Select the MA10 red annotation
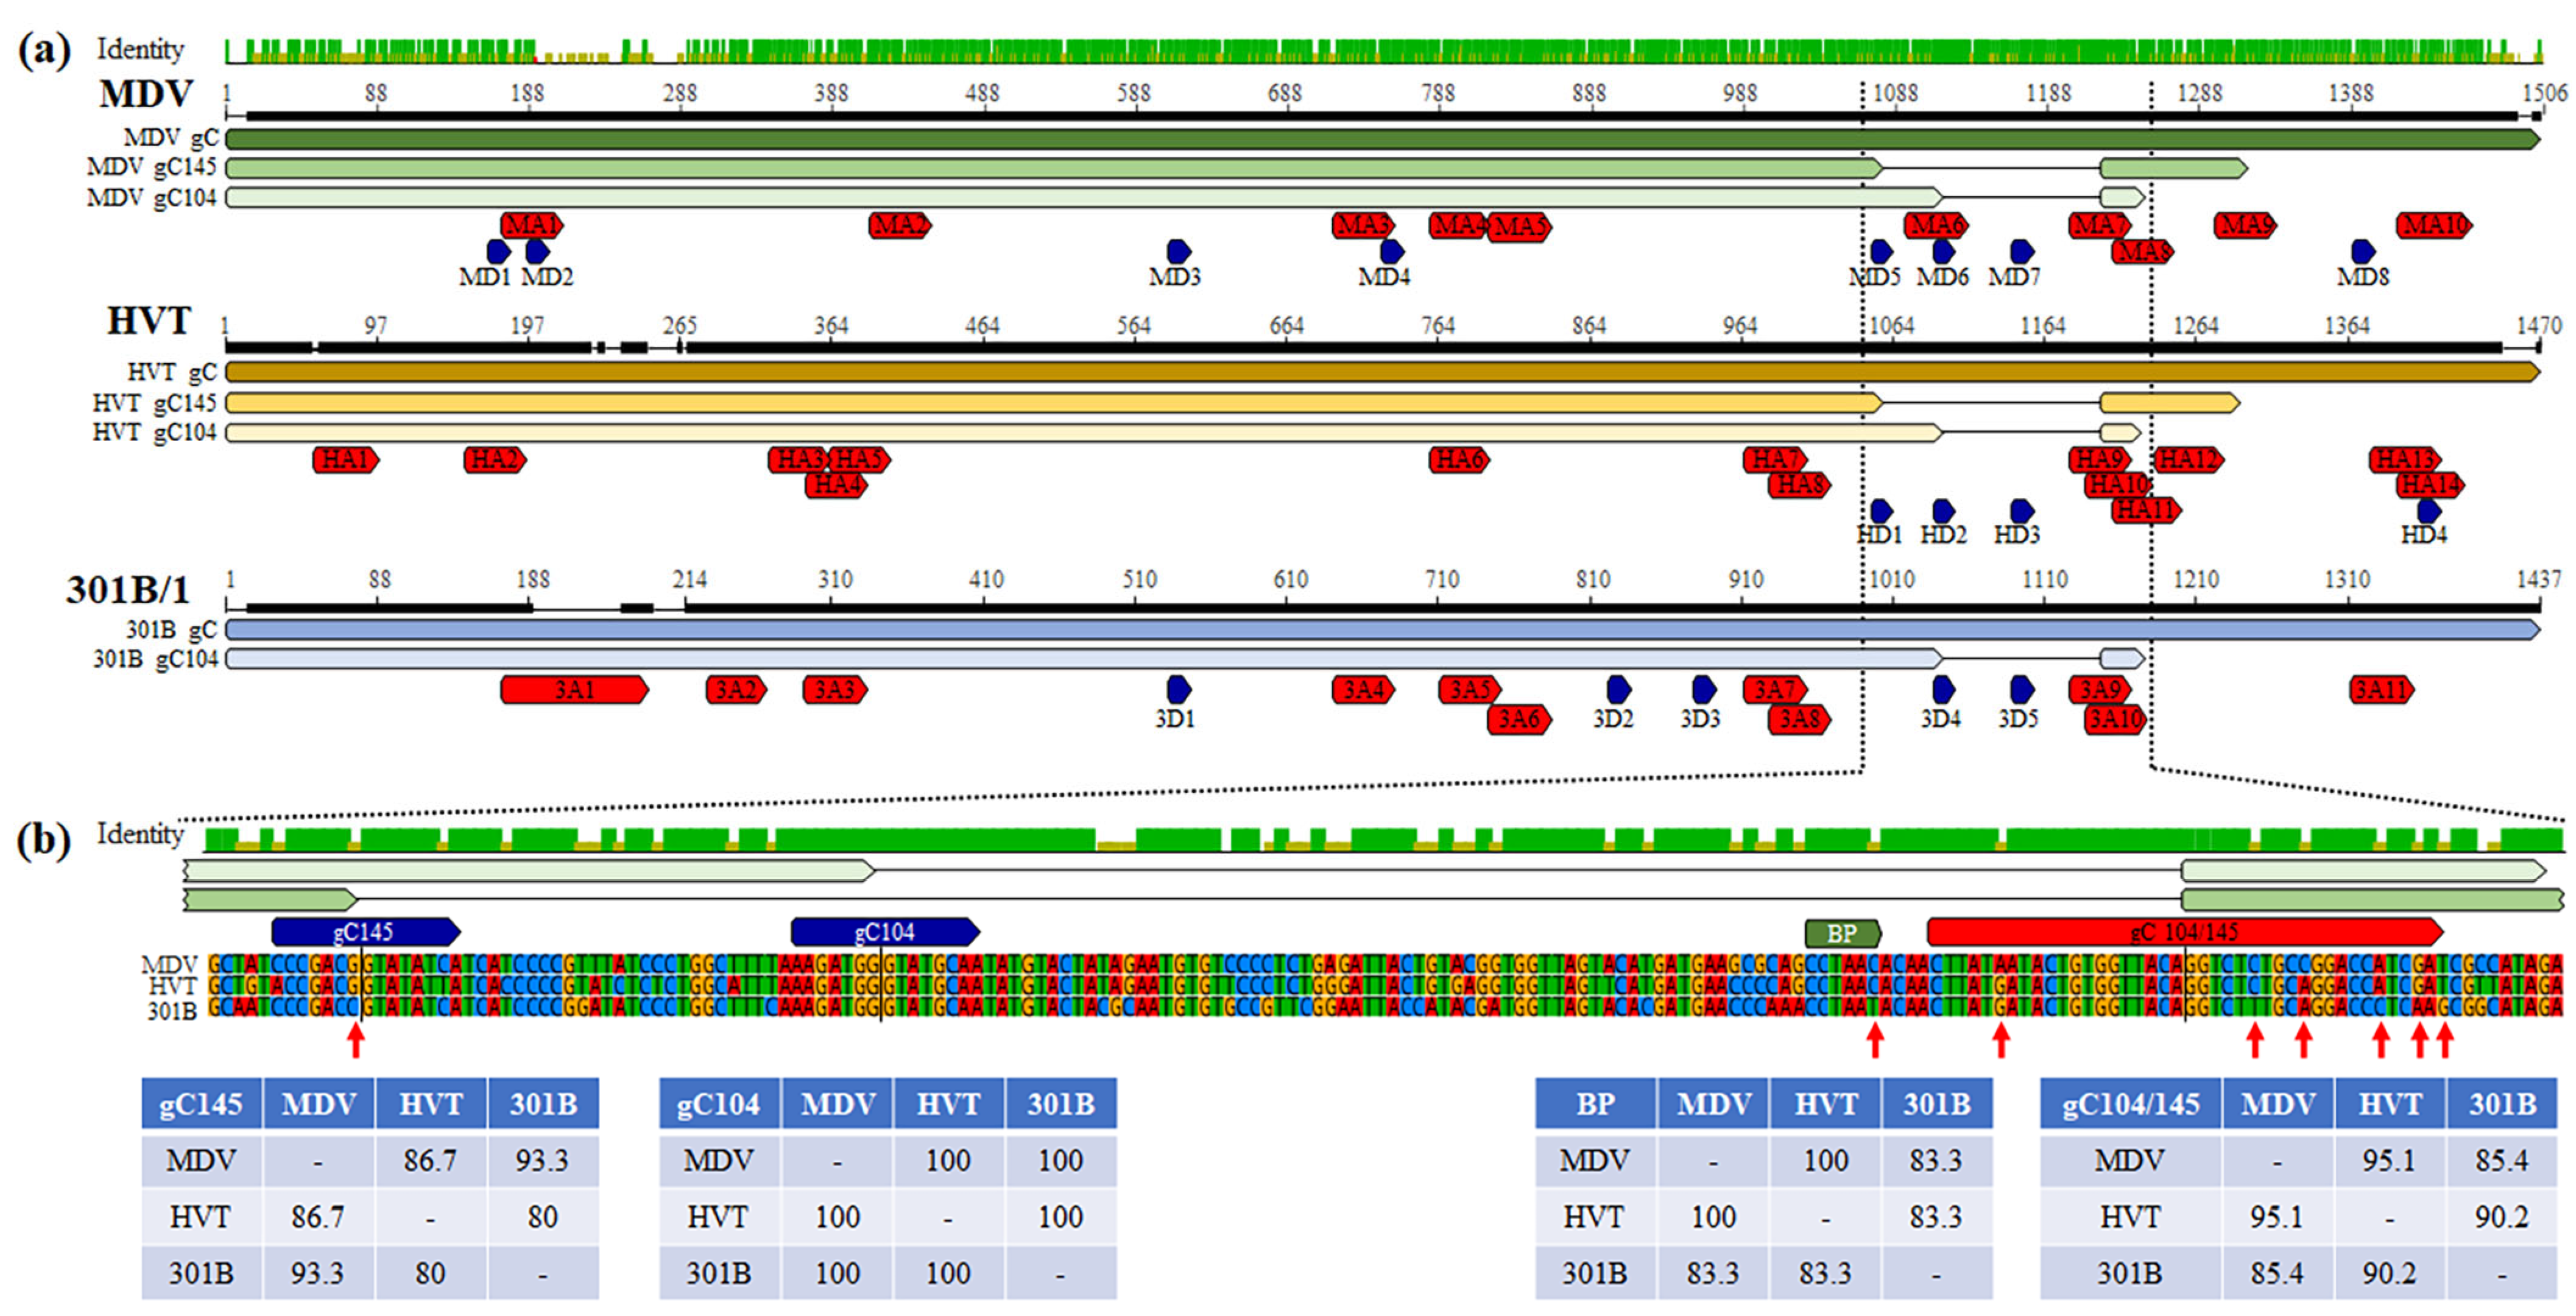The width and height of the screenshot is (2576, 1316). 2433,225
